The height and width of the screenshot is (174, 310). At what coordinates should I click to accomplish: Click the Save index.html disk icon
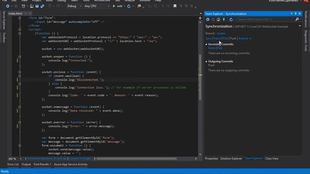[37, 6]
